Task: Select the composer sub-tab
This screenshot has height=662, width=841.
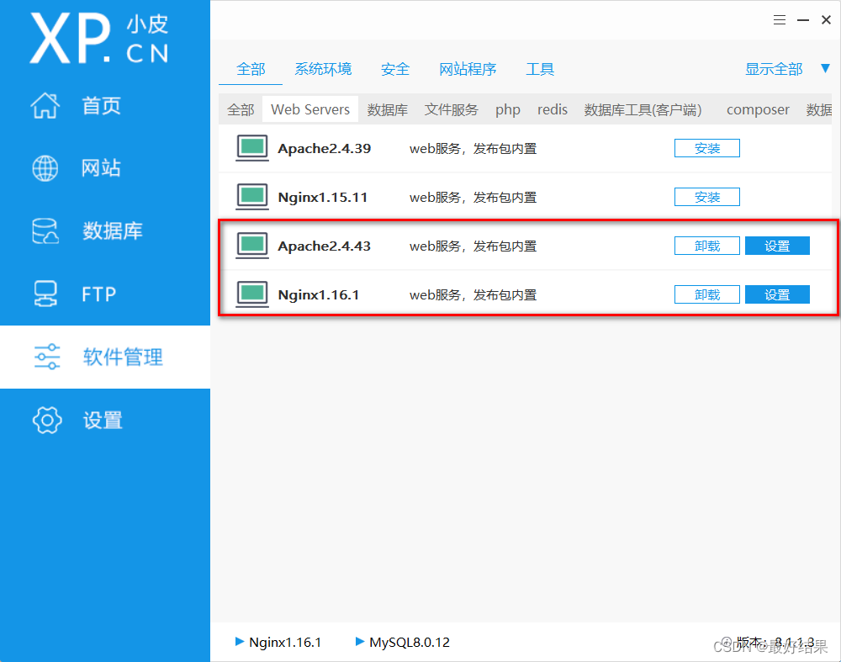Action: pyautogui.click(x=758, y=110)
